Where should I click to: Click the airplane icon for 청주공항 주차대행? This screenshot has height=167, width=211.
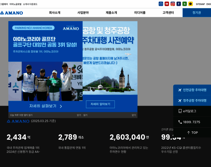pyautogui.click(x=180, y=101)
